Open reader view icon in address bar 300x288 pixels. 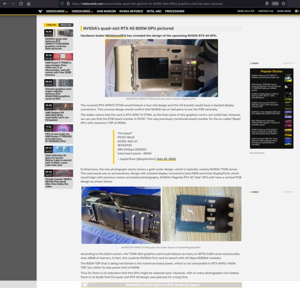(x=267, y=4)
